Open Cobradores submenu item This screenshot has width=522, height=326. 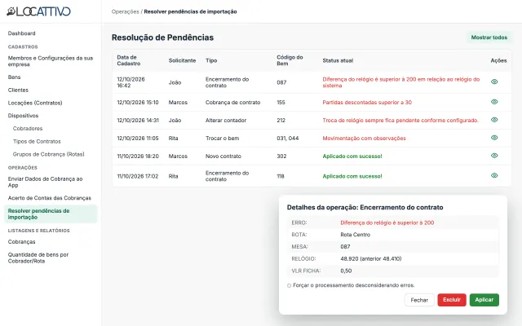28,129
